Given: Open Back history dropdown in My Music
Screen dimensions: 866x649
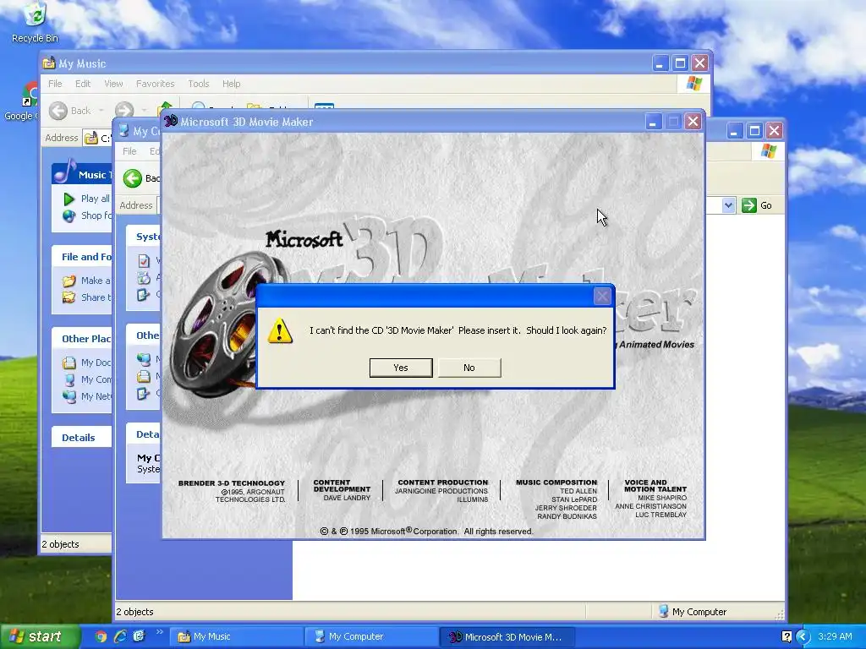Looking at the screenshot, I should point(101,111).
